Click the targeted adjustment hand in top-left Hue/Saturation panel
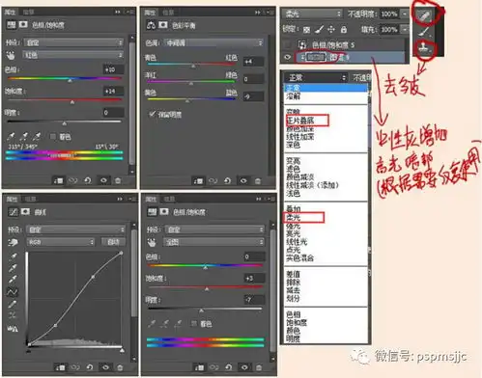 11,55
